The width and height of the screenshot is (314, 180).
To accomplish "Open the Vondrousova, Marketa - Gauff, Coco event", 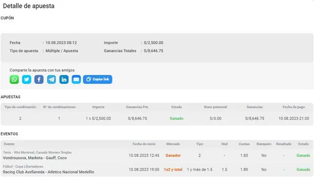I will click(x=35, y=158).
